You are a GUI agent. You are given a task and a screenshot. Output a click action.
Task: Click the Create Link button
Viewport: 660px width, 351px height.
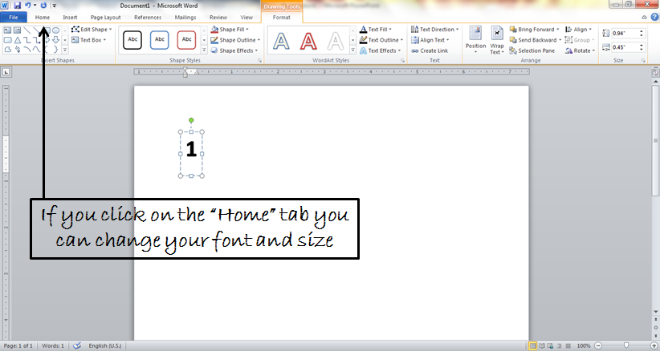tap(430, 50)
